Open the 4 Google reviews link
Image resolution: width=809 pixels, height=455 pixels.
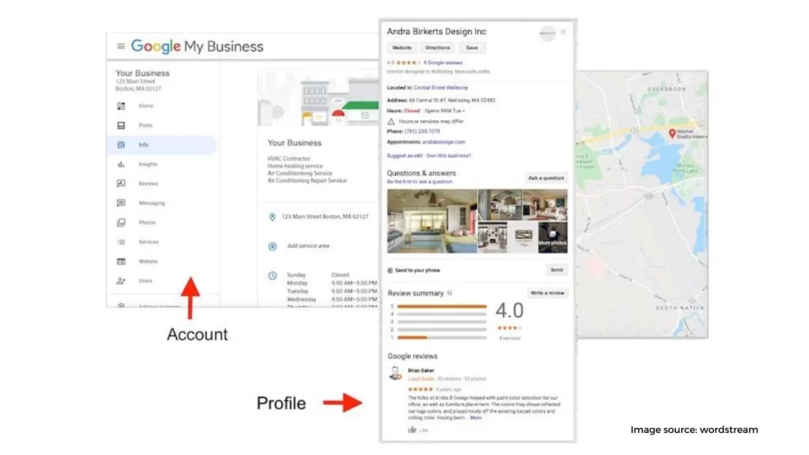coord(442,63)
